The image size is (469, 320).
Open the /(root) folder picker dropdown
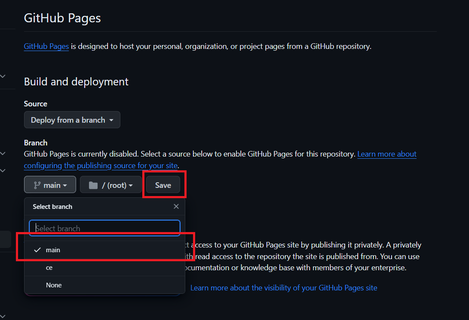[110, 184]
